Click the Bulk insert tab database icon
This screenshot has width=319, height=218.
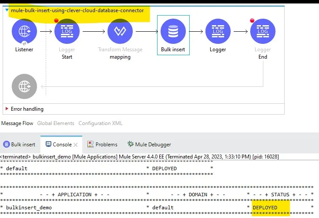(x=7, y=144)
